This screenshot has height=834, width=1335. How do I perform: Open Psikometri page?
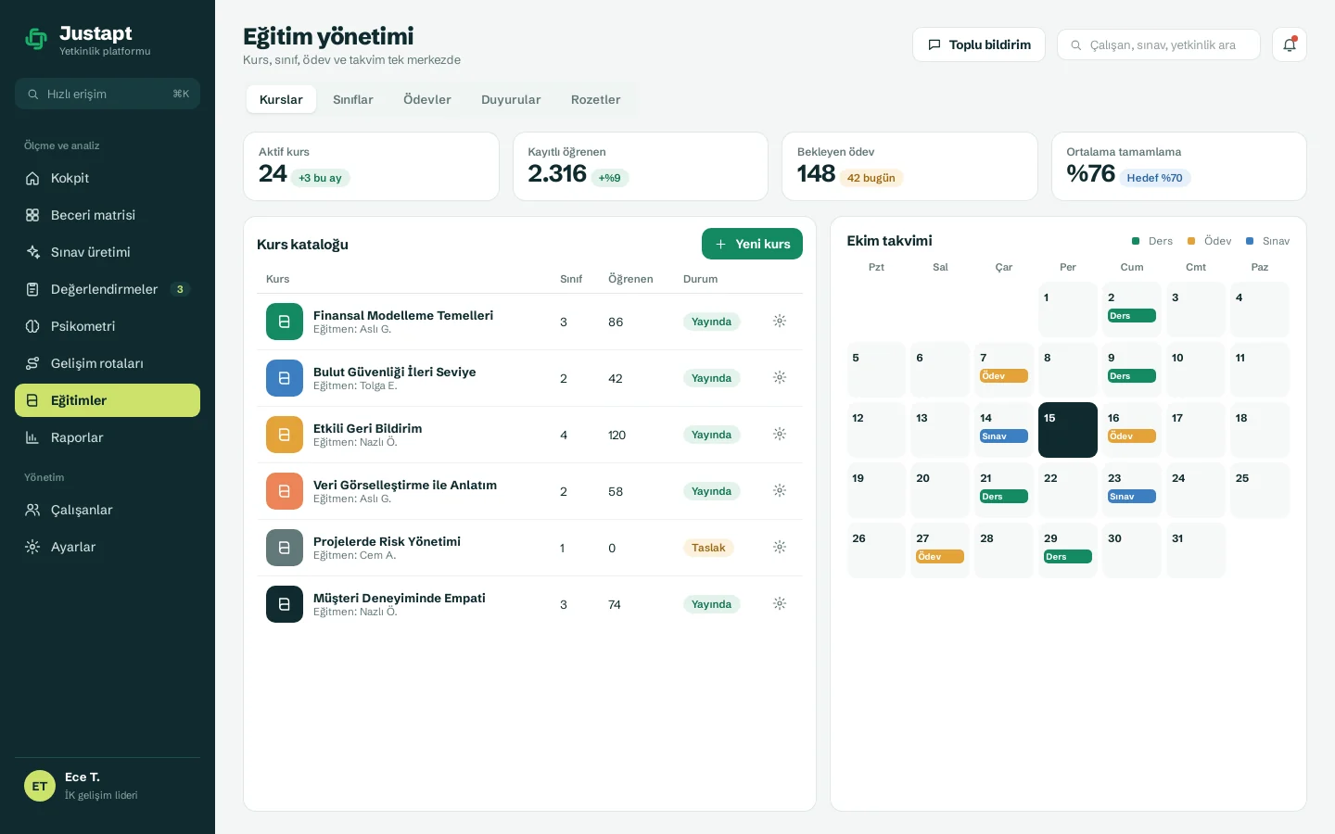108,326
